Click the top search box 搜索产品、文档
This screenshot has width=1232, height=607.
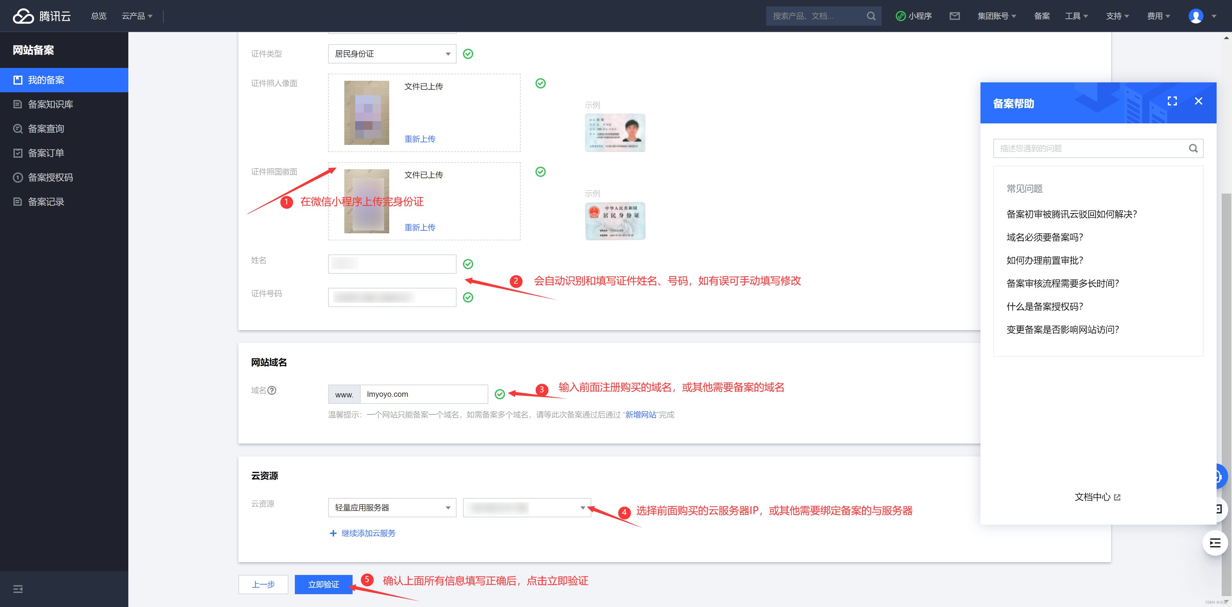[824, 16]
